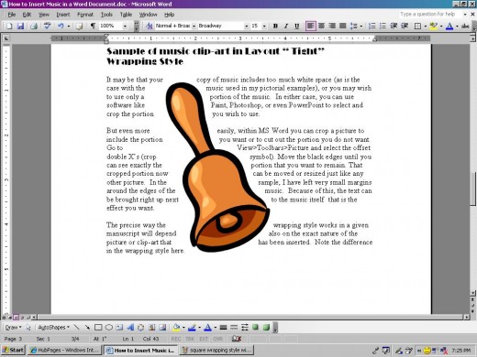Open the Broadway font name dropdown
This screenshot has width=477, height=357.
click(246, 27)
